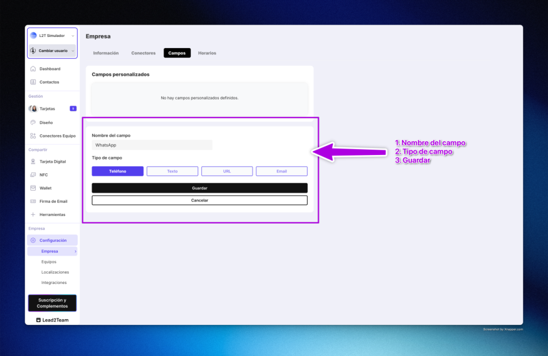Click the Firma de Email icon
The image size is (548, 356).
coord(33,202)
